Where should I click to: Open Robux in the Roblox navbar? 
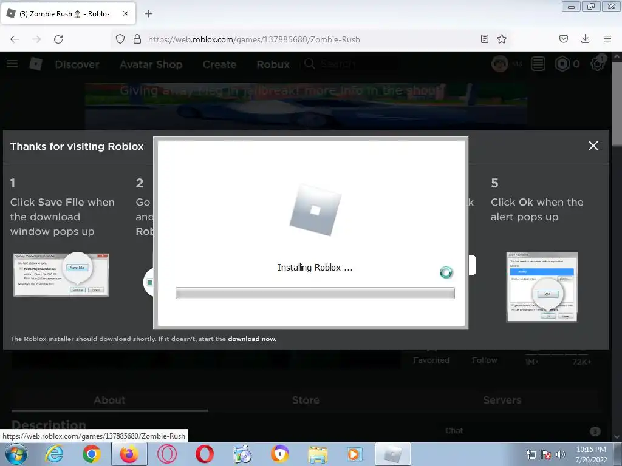tap(273, 64)
